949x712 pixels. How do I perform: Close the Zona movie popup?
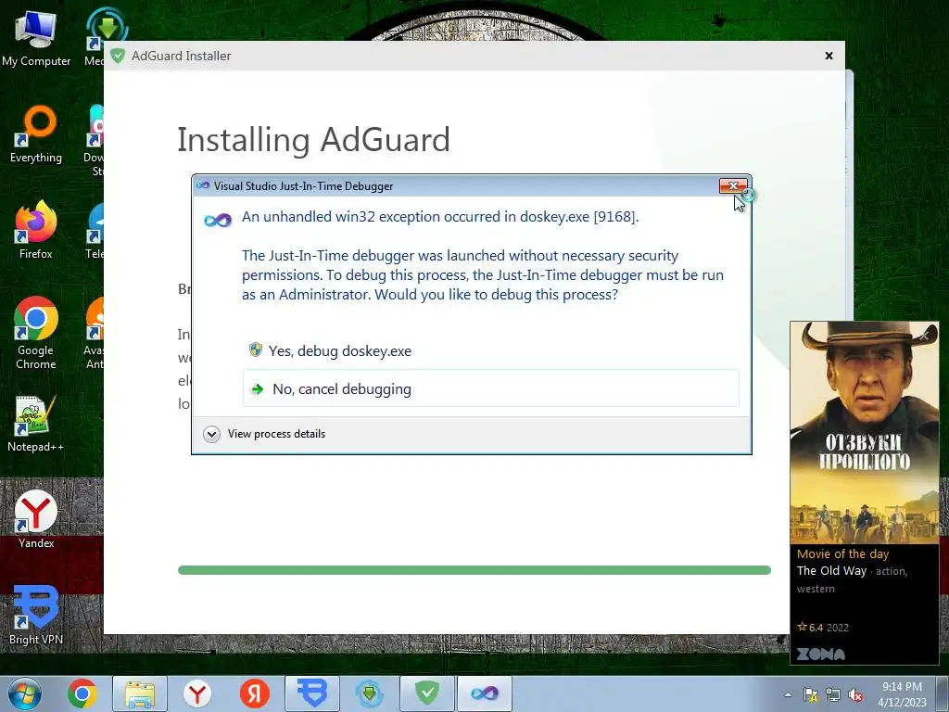point(925,334)
